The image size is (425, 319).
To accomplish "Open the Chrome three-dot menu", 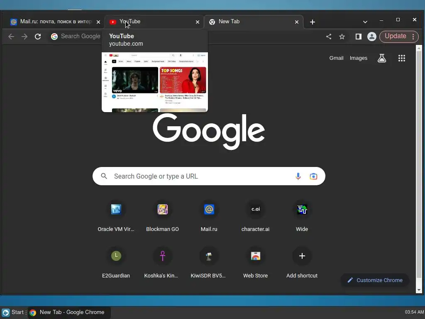I will (x=413, y=37).
